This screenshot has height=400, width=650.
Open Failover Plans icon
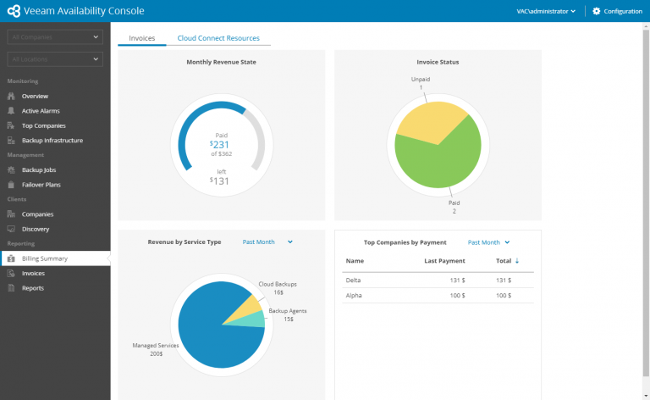point(11,185)
